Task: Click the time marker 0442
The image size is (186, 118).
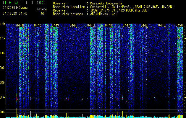Action: pos(38,25)
